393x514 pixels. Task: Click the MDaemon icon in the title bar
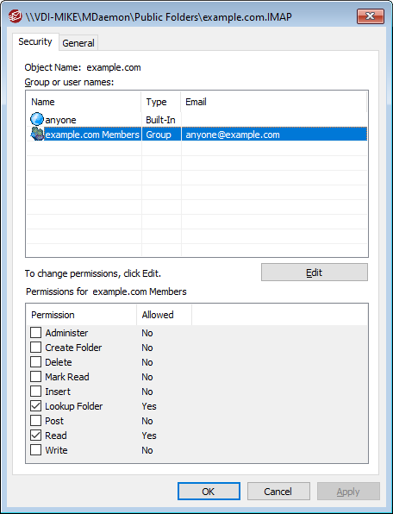point(15,16)
